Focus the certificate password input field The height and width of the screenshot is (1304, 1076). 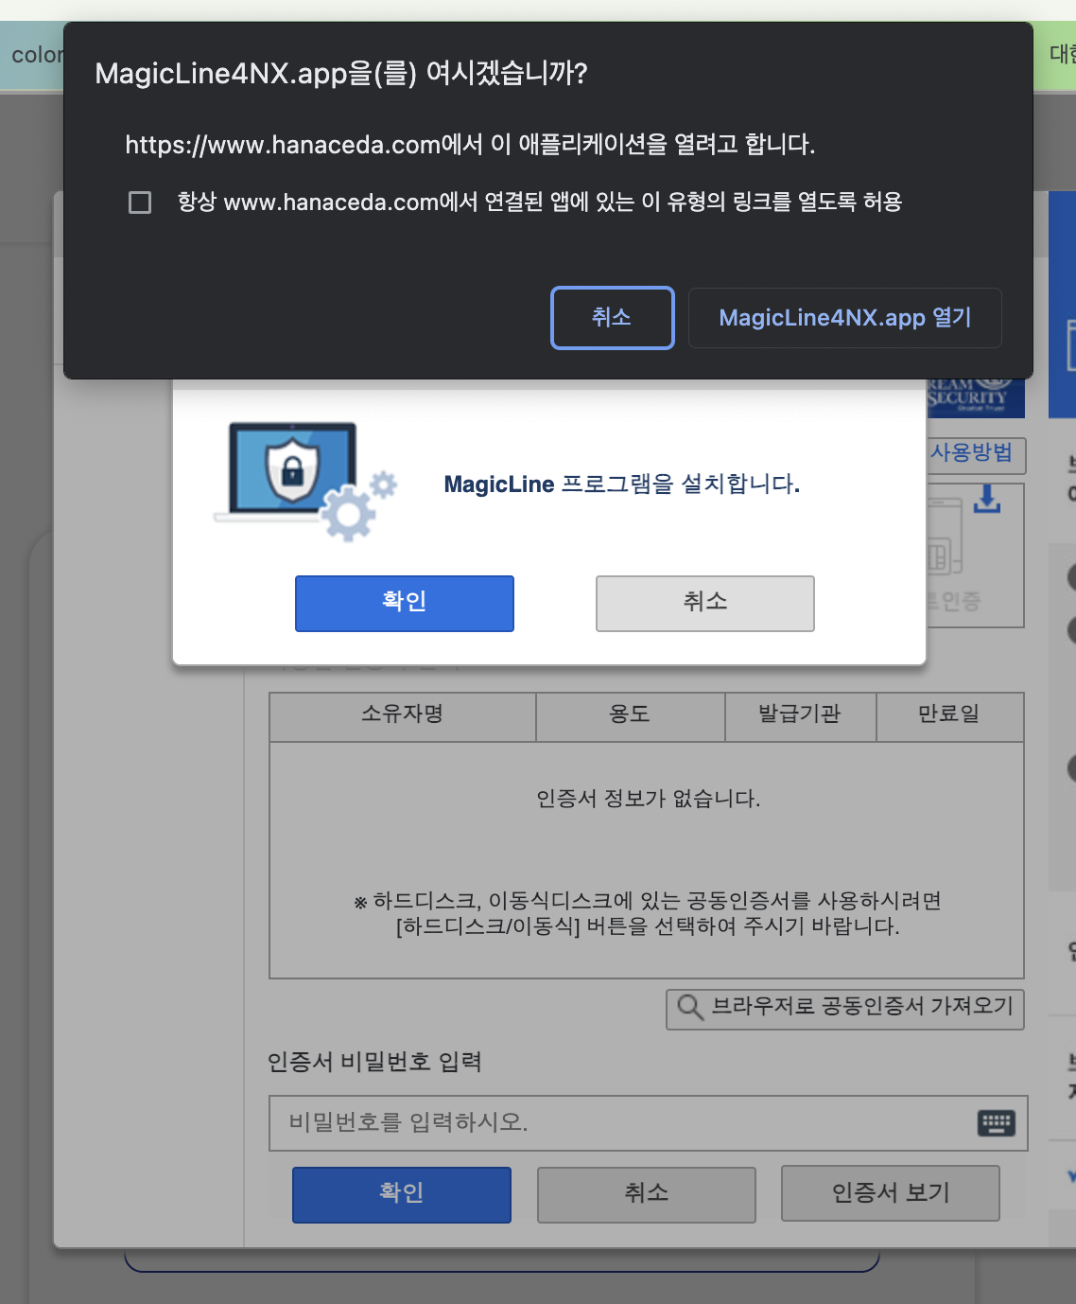tap(615, 1123)
